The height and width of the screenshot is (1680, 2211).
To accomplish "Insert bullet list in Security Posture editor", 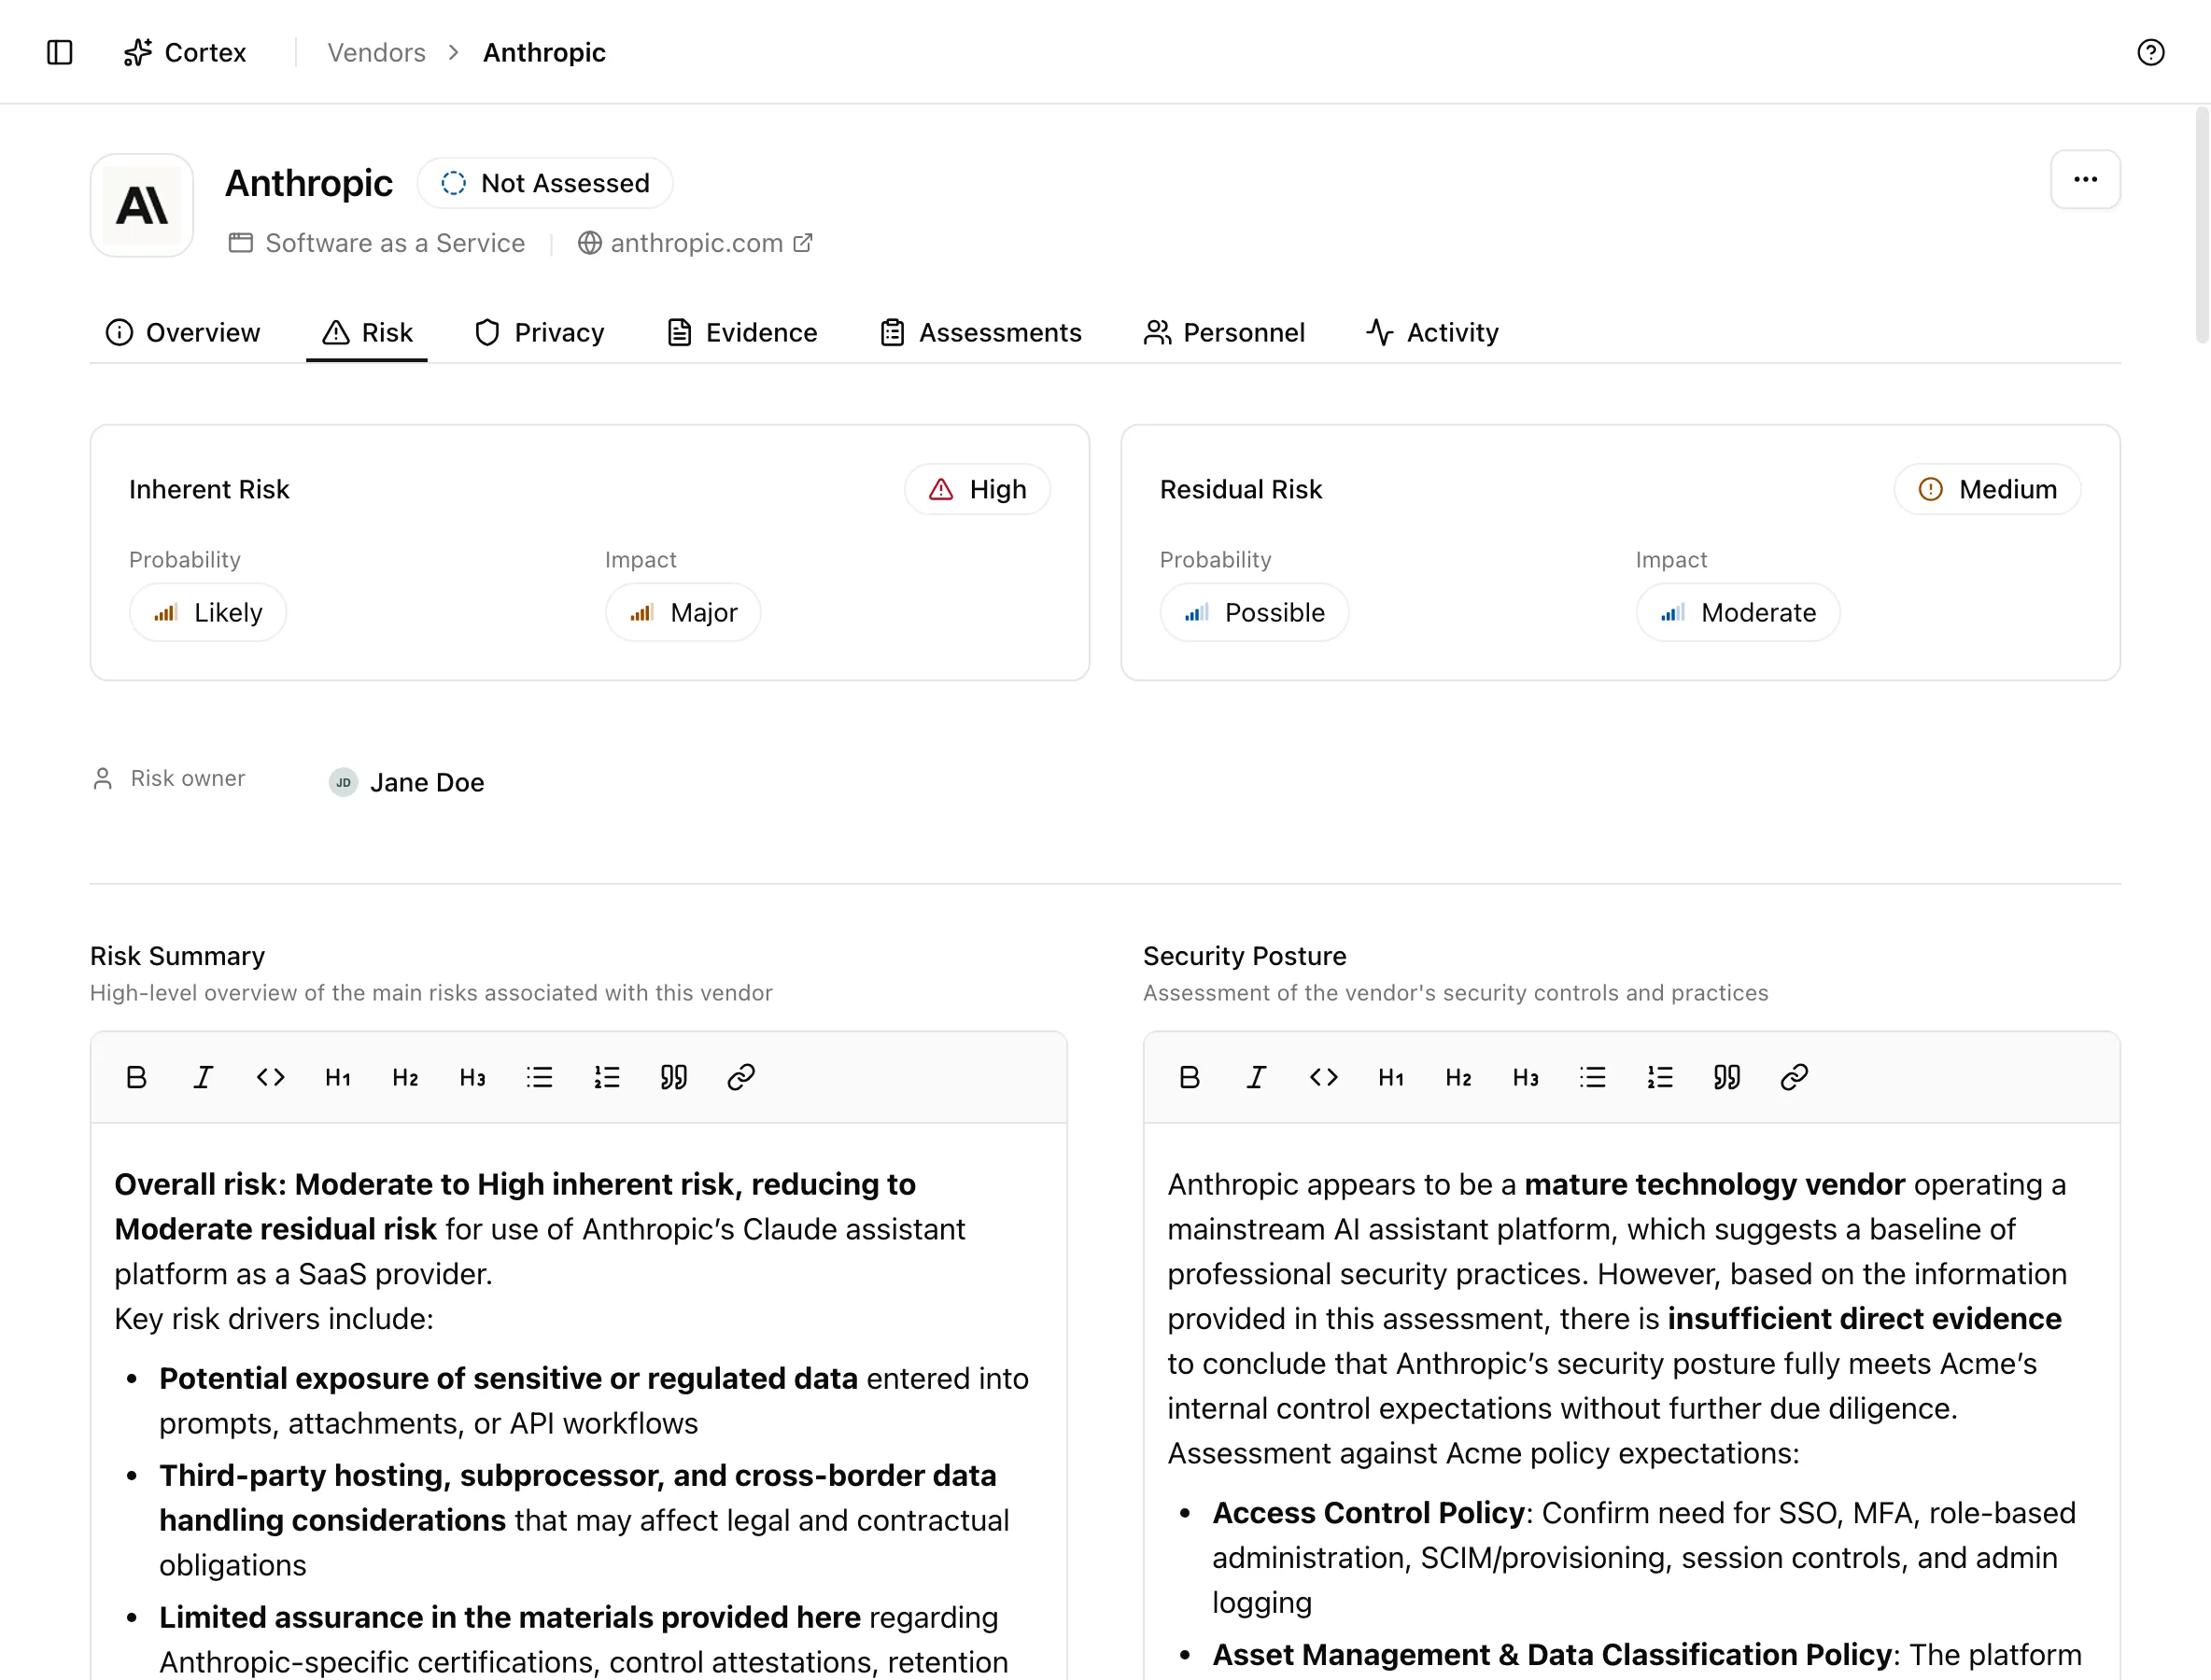I will click(1593, 1077).
